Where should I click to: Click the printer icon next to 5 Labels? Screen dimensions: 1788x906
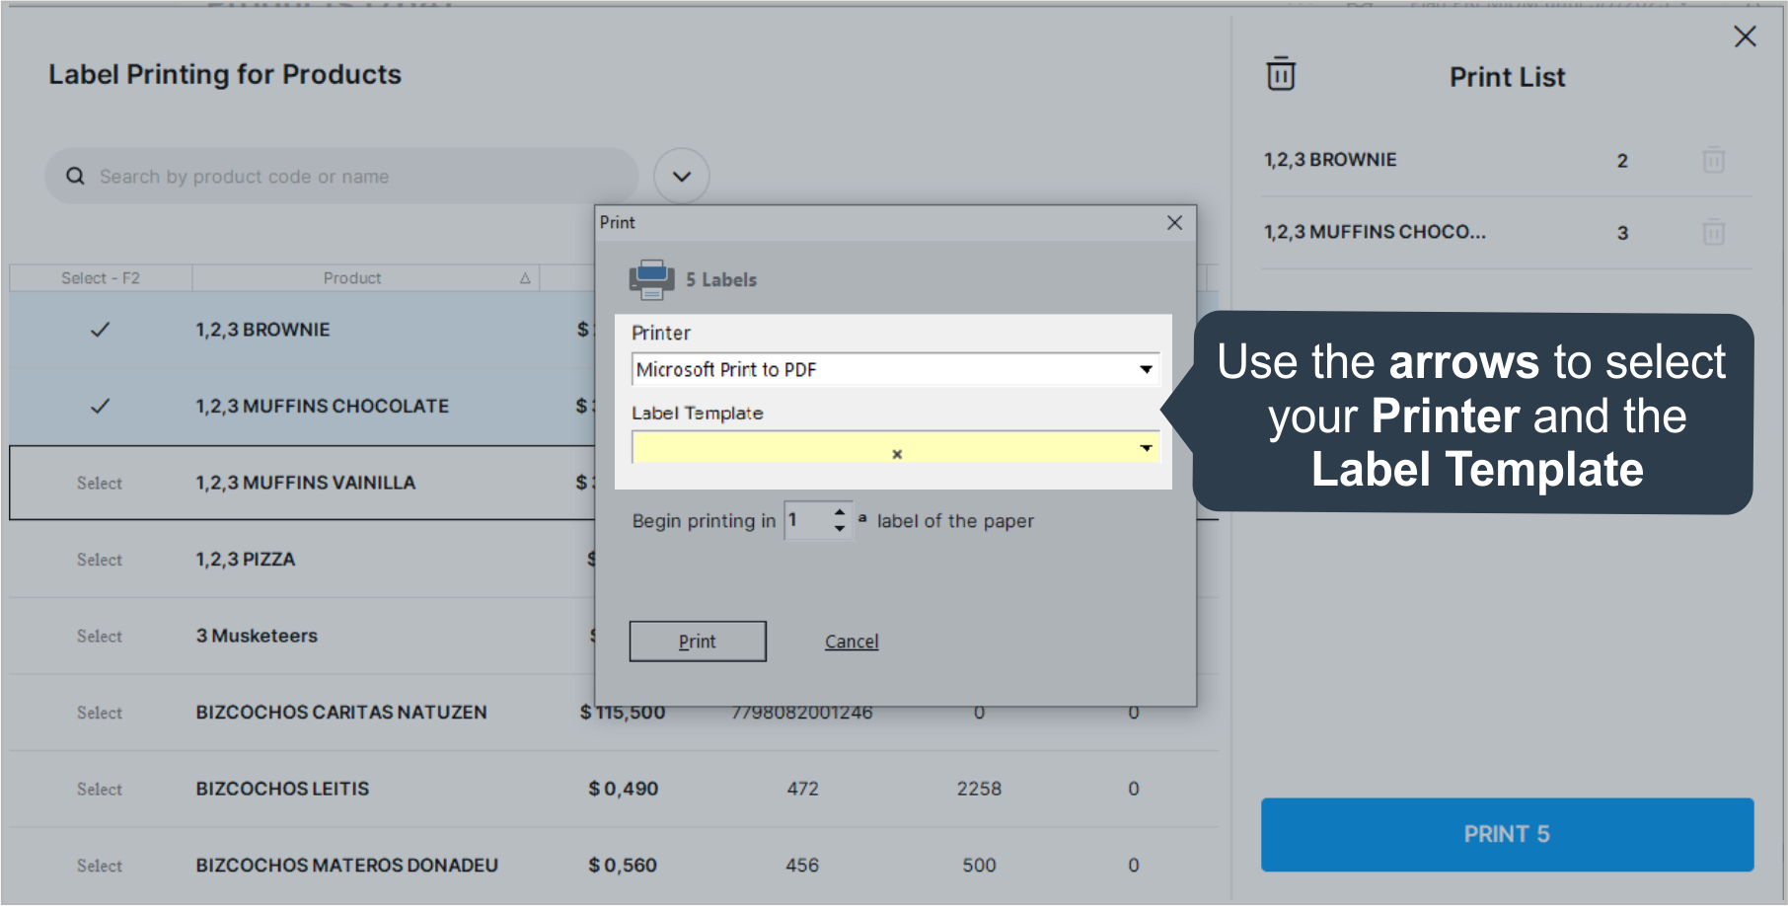[651, 279]
